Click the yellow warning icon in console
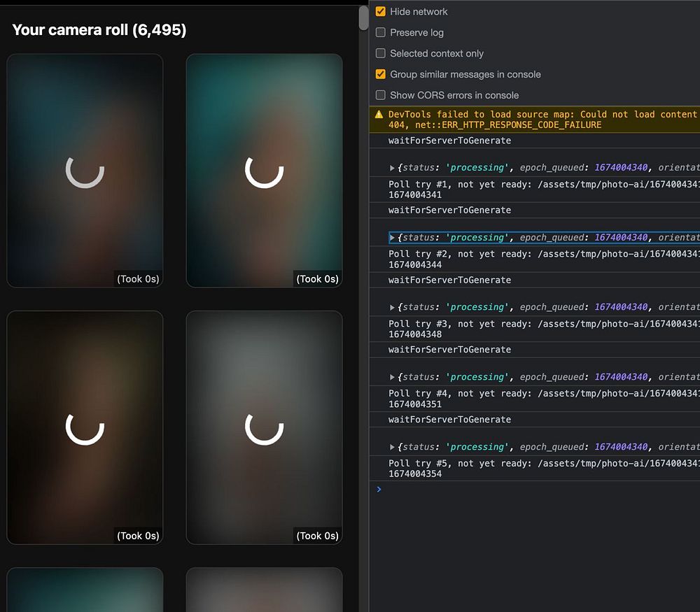Image resolution: width=700 pixels, height=612 pixels. [x=379, y=115]
